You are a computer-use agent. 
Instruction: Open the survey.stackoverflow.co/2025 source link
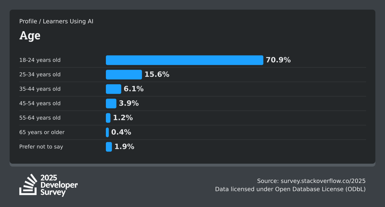(323, 181)
